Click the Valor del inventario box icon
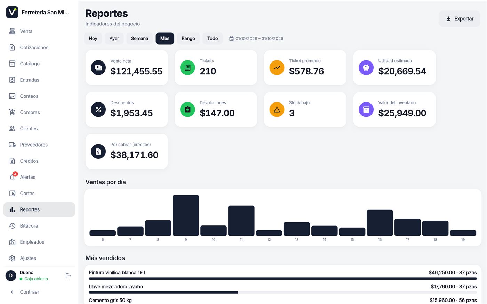Viewport: 487px width, 304px height. click(x=366, y=109)
